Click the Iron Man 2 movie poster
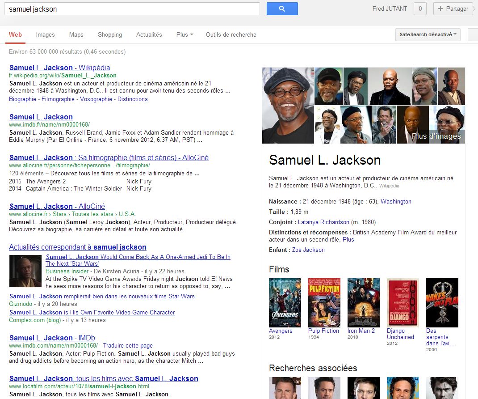Screen dimensions: 478x399 click(x=364, y=303)
